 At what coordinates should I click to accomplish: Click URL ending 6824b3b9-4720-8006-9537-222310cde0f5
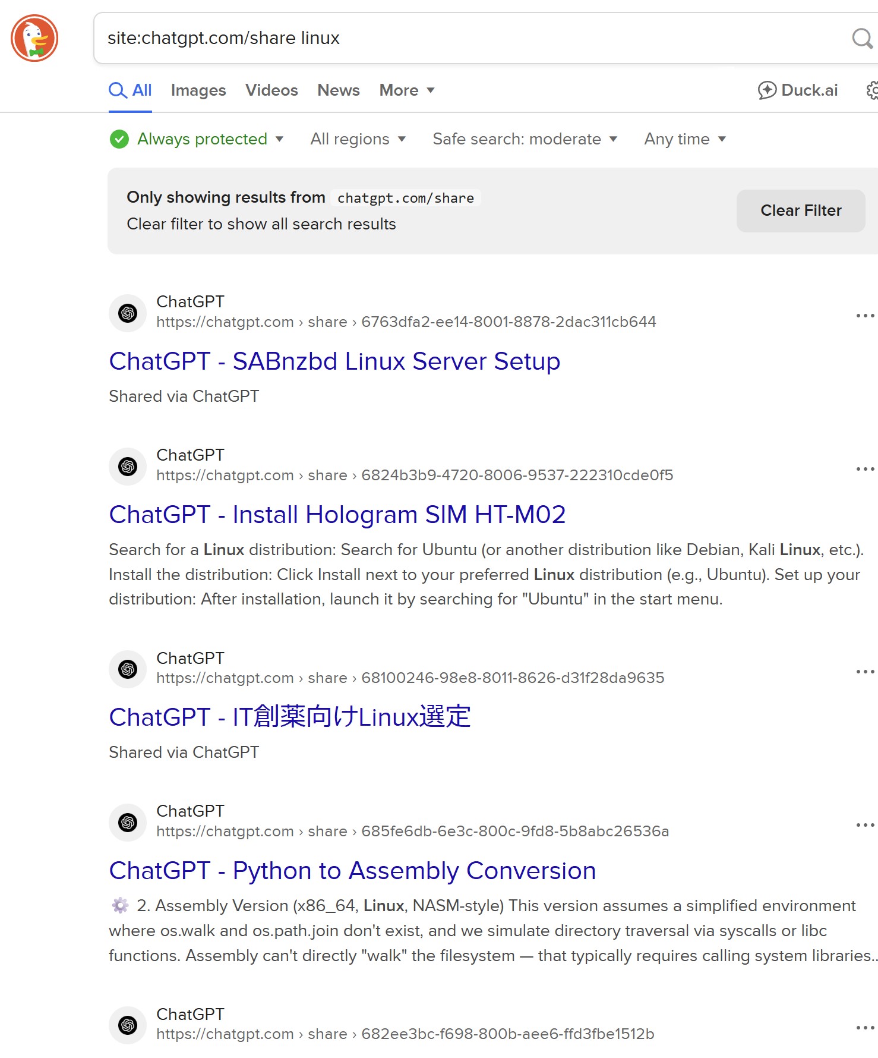[x=415, y=475]
